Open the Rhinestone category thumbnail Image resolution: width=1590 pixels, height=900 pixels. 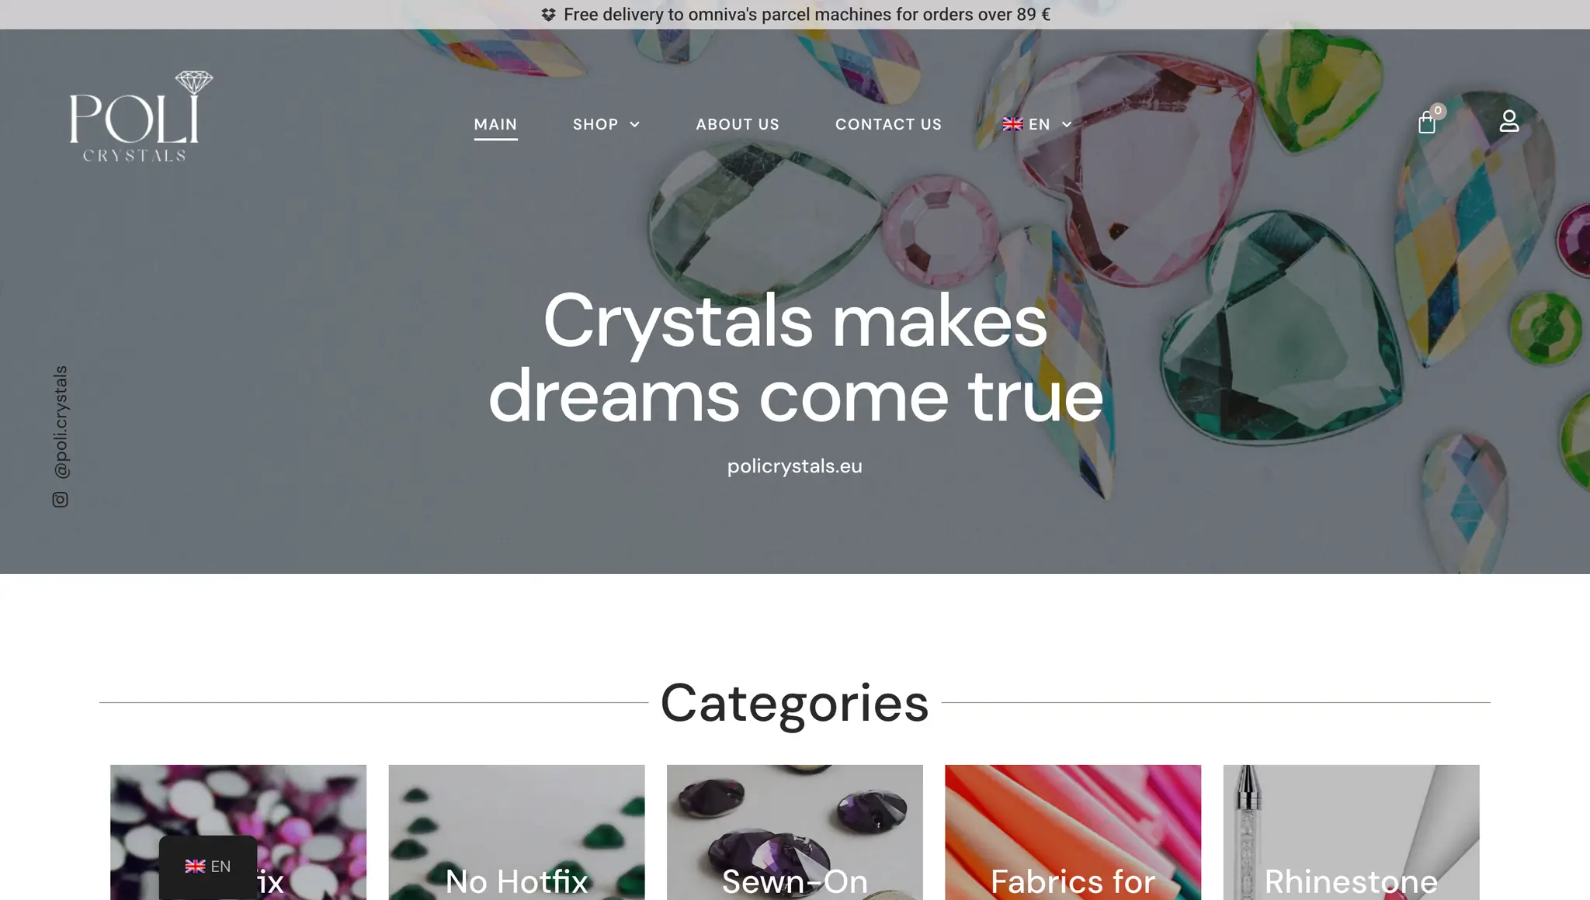click(x=1351, y=832)
